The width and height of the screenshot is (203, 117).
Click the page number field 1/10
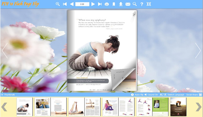82,4
